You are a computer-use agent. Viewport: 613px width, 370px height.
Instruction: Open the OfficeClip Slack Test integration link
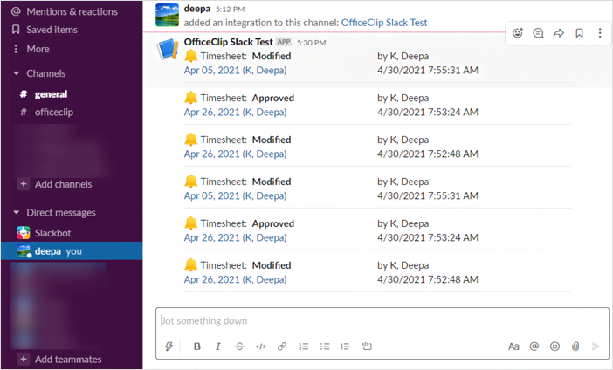384,23
